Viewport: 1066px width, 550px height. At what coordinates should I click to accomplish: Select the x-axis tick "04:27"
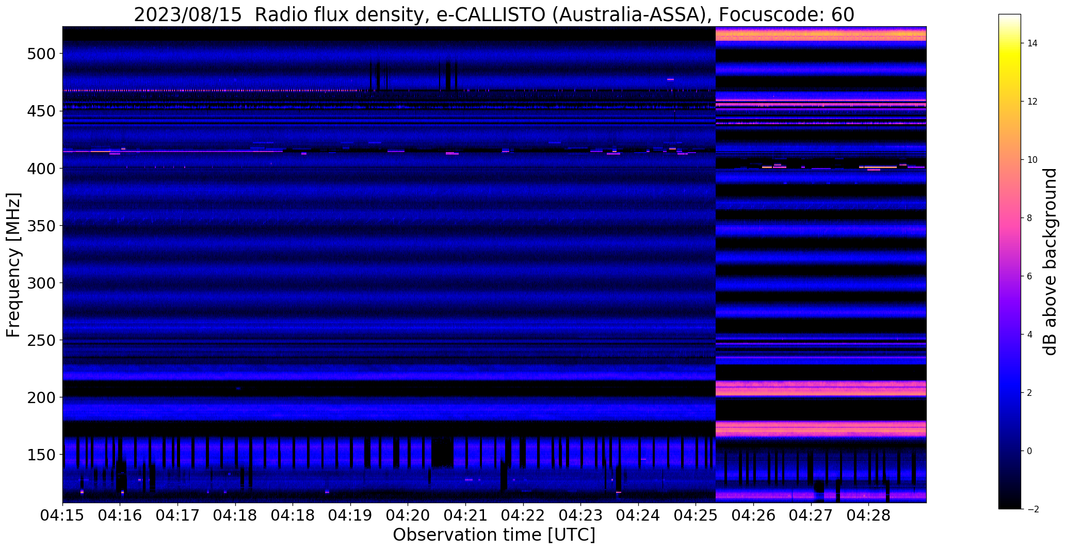812,516
